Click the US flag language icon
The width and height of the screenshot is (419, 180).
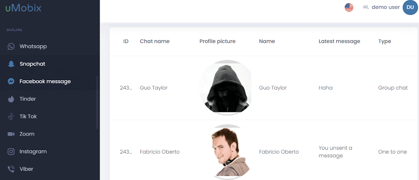[349, 7]
